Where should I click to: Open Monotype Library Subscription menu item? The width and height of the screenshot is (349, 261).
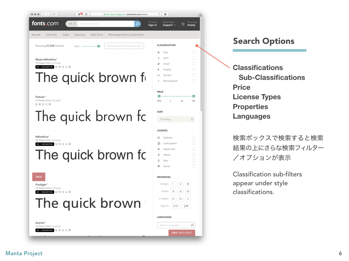click(x=126, y=35)
